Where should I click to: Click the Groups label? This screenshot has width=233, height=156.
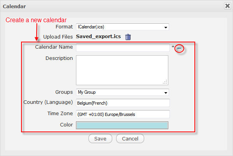(64, 92)
